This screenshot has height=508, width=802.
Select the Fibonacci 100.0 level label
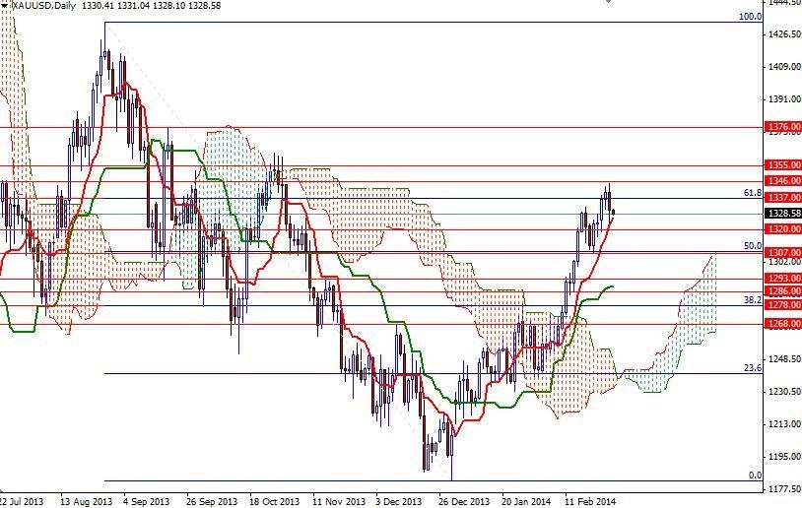(x=751, y=17)
